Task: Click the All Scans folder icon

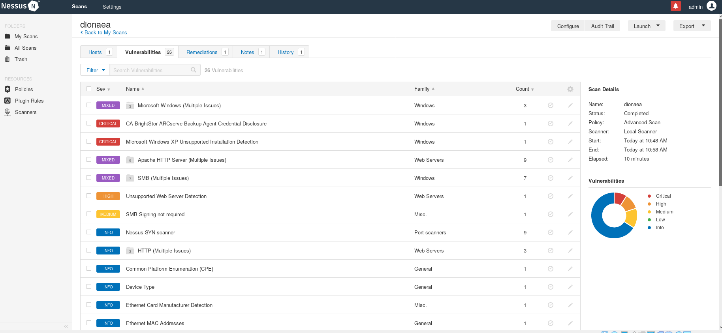Action: pyautogui.click(x=7, y=48)
